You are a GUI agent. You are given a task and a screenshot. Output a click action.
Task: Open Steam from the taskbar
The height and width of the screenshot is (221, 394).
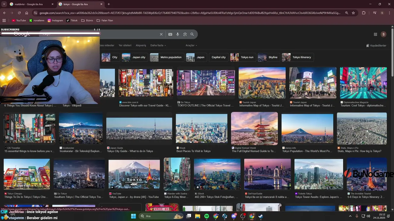[260, 216]
